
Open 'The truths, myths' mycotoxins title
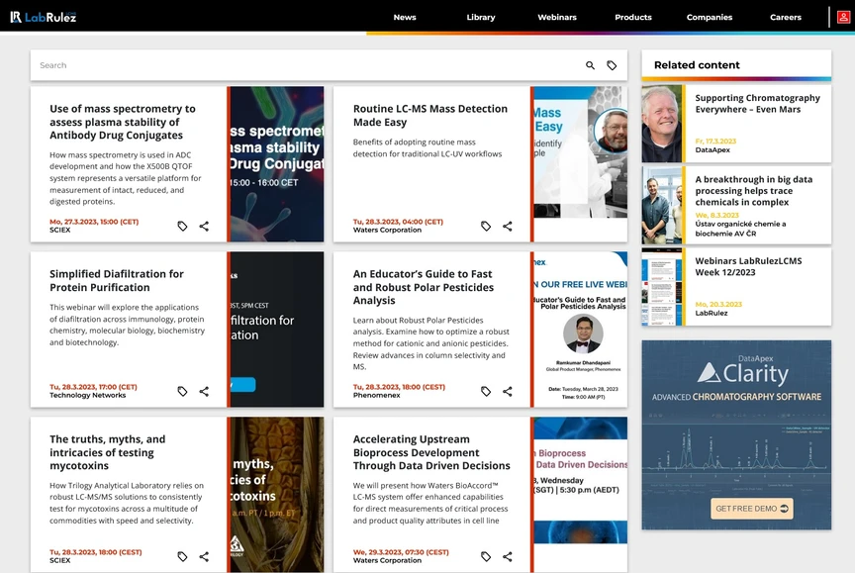point(108,452)
